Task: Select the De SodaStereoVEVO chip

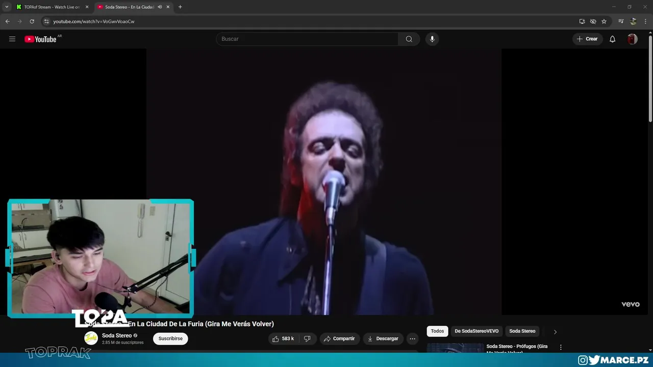Action: (476, 331)
